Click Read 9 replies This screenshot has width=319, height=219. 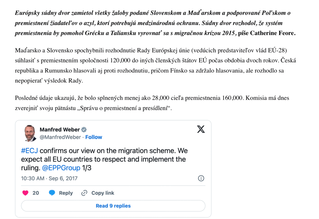click(113, 206)
